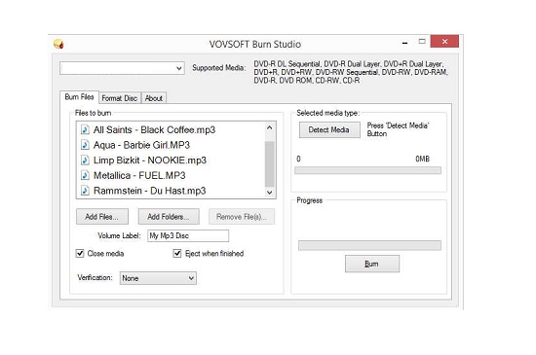
Task: Select Limp Bizkit - NOOKIE.mp3
Action: click(x=150, y=160)
